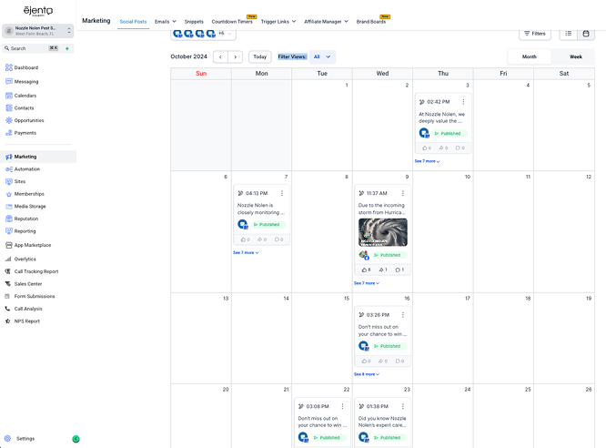Switch to list view icon
Image resolution: width=606 pixels, height=448 pixels.
tap(569, 34)
